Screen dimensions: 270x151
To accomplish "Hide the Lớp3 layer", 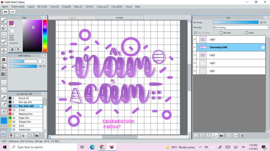I will (x=195, y=63).
